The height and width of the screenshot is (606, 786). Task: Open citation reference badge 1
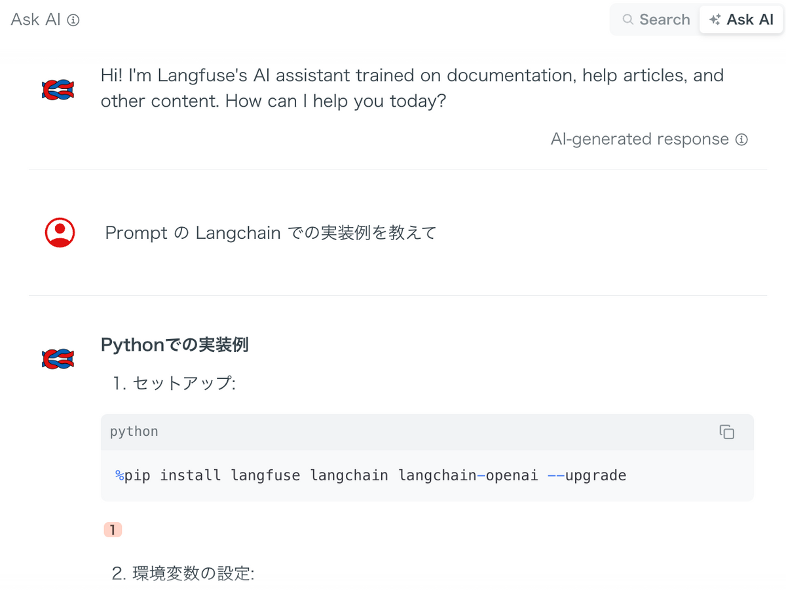tap(113, 529)
